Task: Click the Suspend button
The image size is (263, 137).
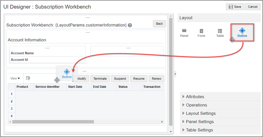Action: pyautogui.click(x=120, y=79)
